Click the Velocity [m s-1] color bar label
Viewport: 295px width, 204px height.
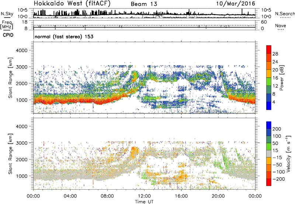click(288, 153)
